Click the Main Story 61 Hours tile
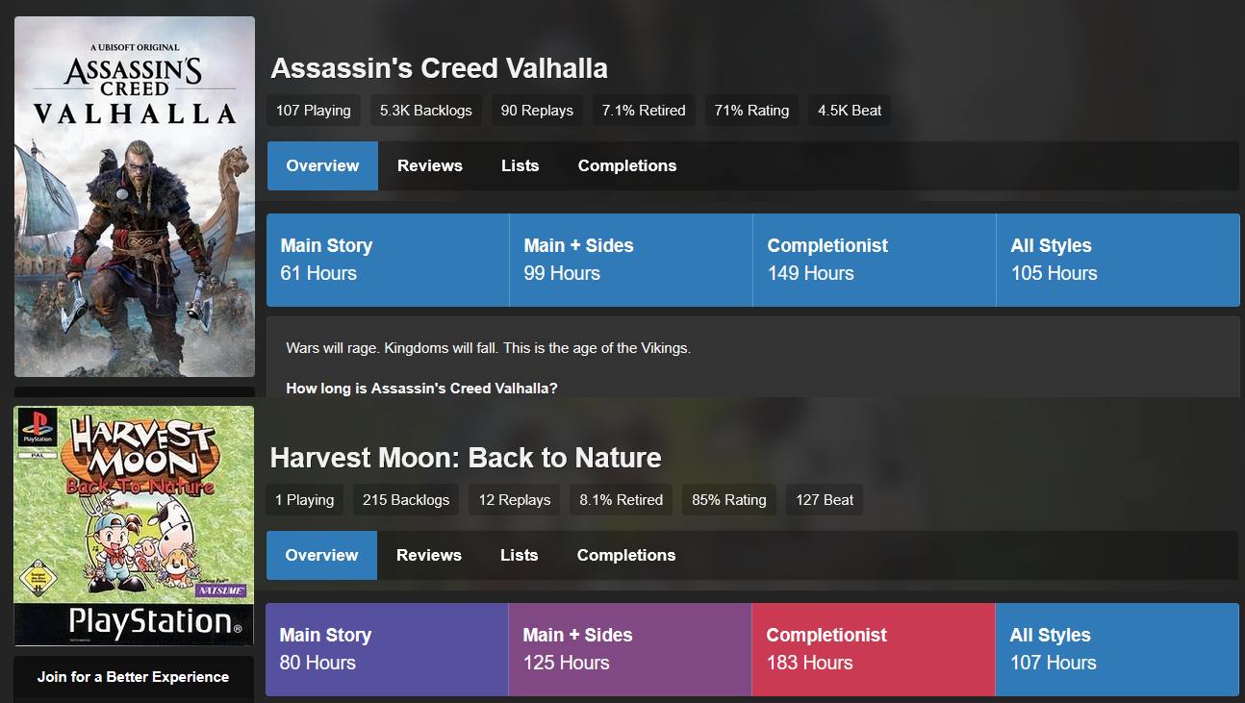Image resolution: width=1245 pixels, height=703 pixels. point(388,260)
